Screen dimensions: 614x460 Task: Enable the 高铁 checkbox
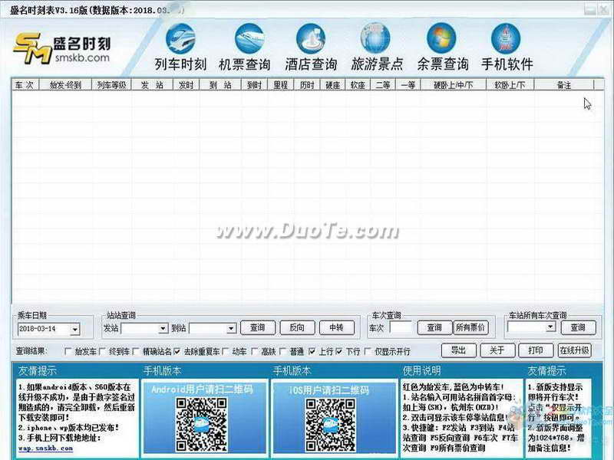click(x=255, y=352)
